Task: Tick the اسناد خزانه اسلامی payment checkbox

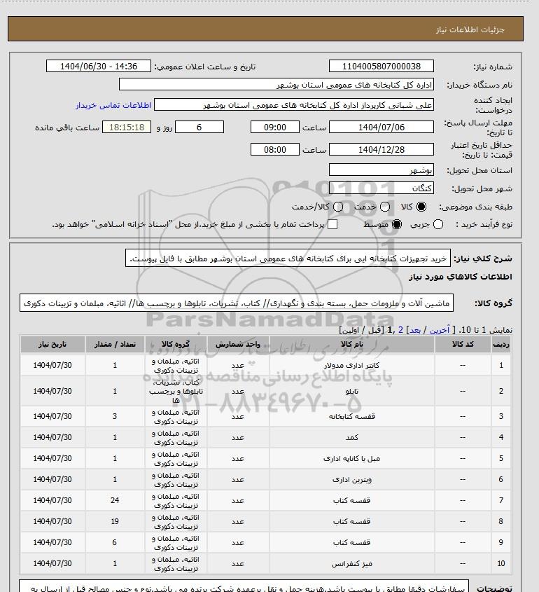Action: [332, 224]
